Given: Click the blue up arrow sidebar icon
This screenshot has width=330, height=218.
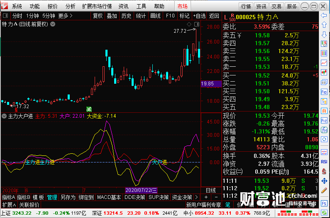Looking at the screenshot, I should pyautogui.click(x=324, y=25).
